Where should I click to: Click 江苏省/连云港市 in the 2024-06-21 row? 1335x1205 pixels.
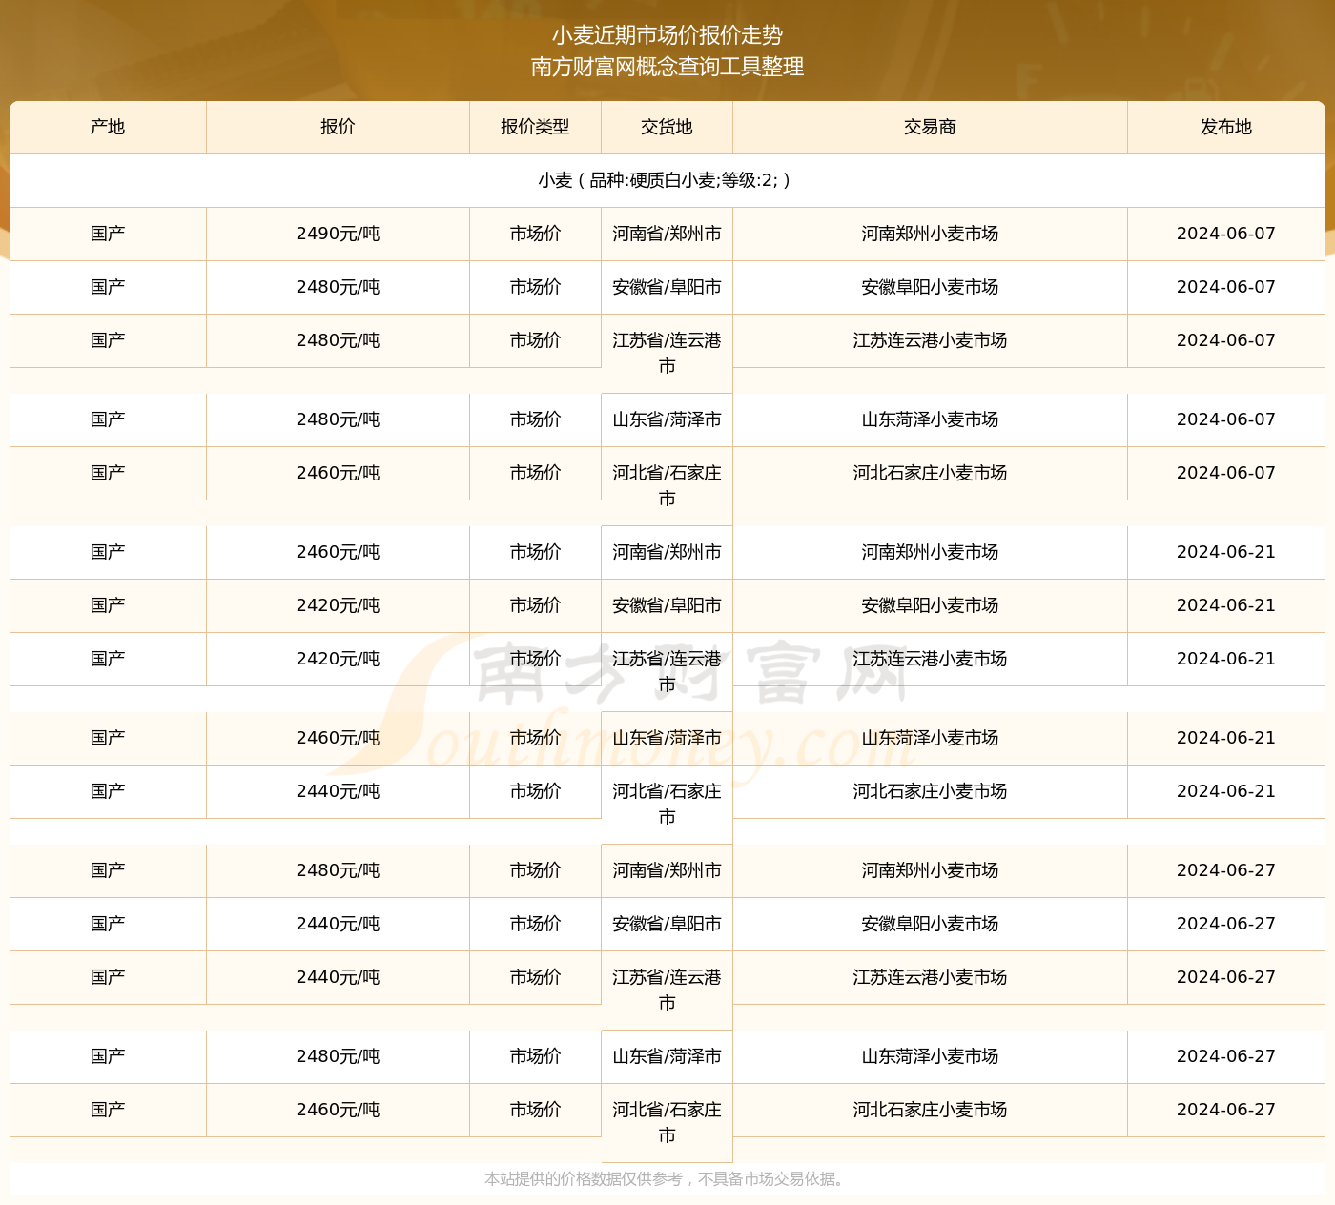pos(667,671)
